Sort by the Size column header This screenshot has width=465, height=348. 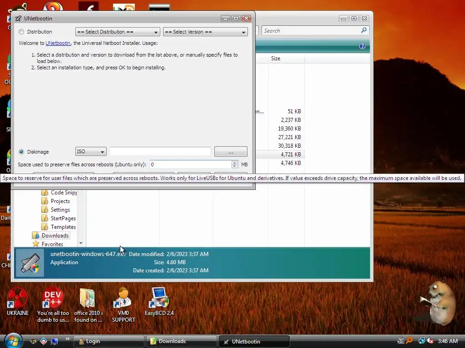tap(286, 58)
